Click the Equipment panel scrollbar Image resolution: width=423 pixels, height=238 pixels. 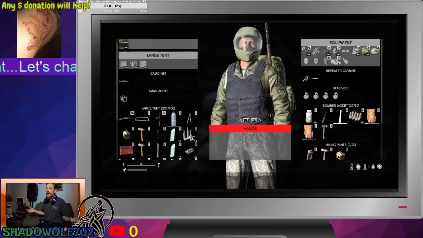coord(382,99)
